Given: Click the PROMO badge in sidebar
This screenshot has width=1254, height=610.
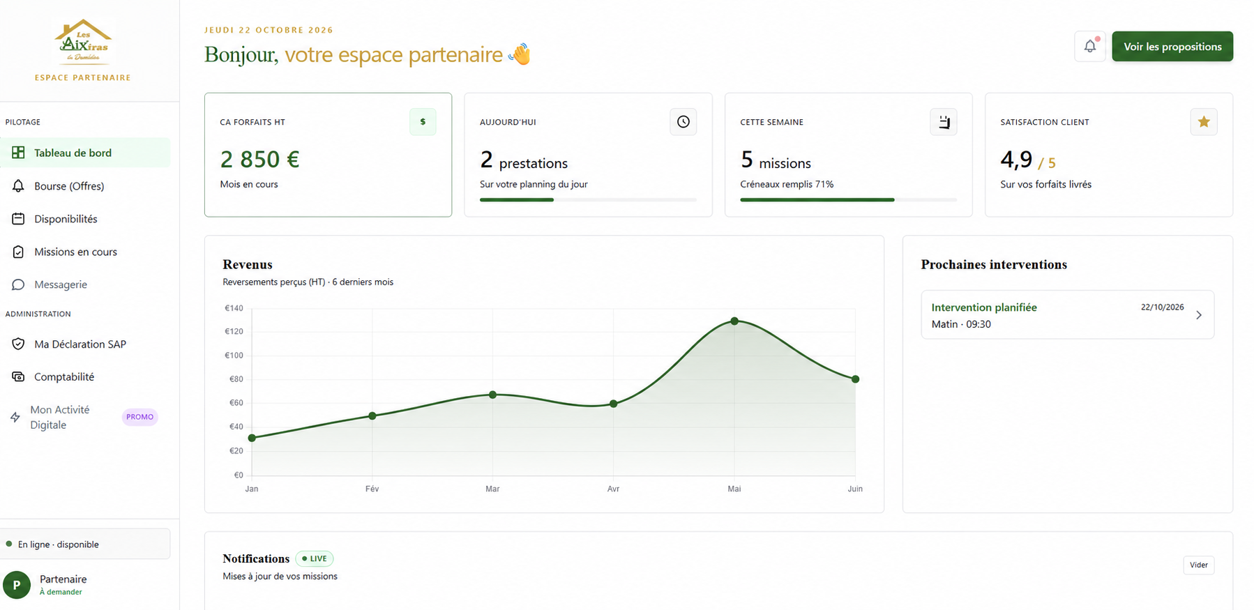Looking at the screenshot, I should pyautogui.click(x=140, y=417).
